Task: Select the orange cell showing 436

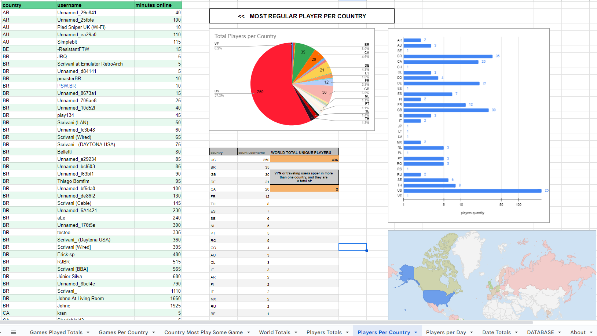Action: pos(304,159)
